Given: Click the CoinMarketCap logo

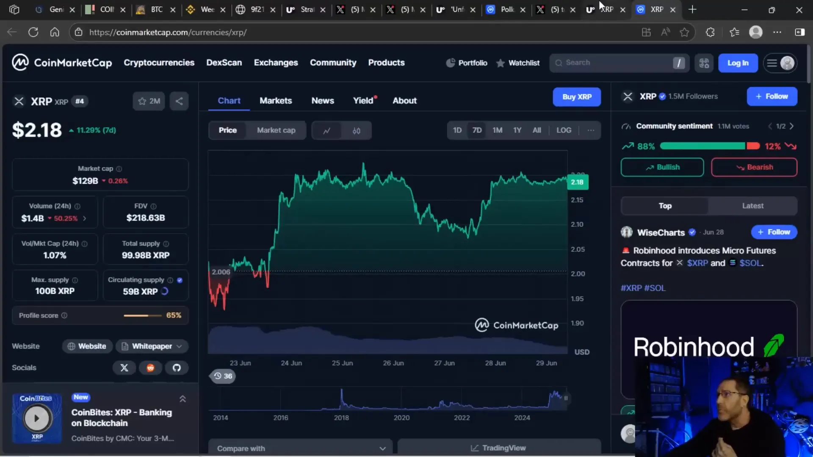Looking at the screenshot, I should pyautogui.click(x=62, y=63).
